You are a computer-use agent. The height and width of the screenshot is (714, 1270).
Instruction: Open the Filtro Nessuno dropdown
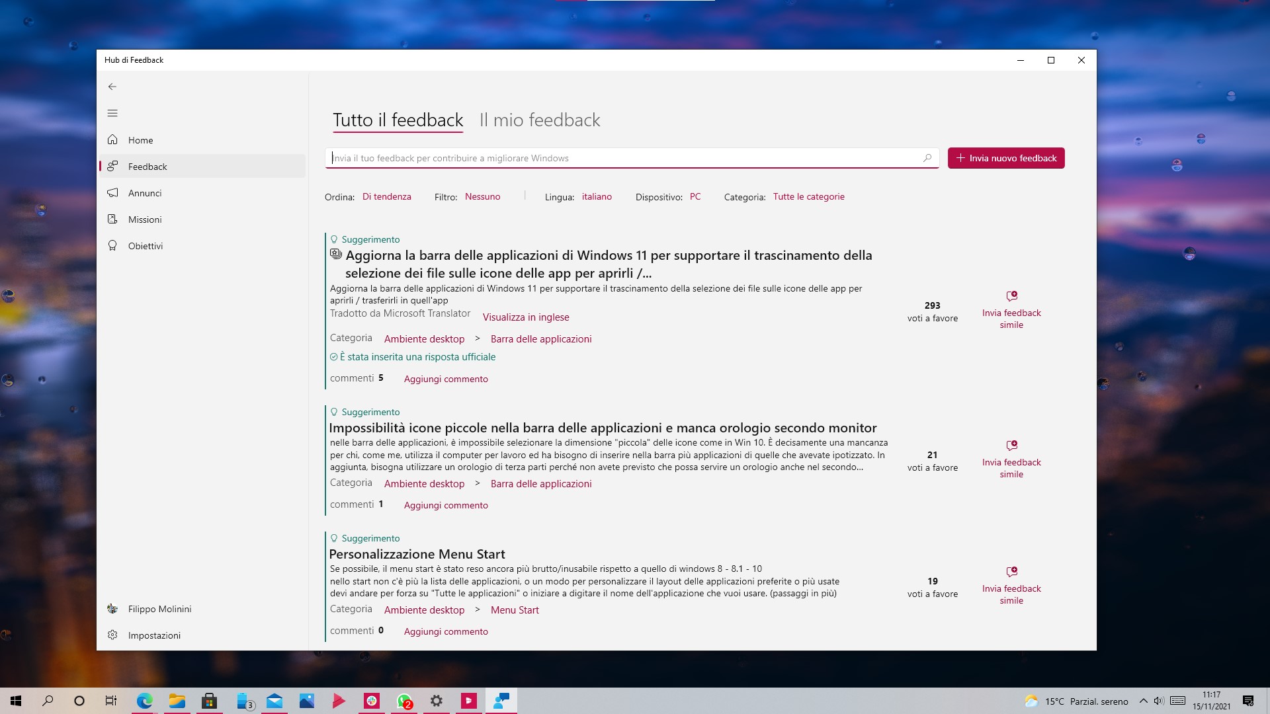pyautogui.click(x=482, y=196)
